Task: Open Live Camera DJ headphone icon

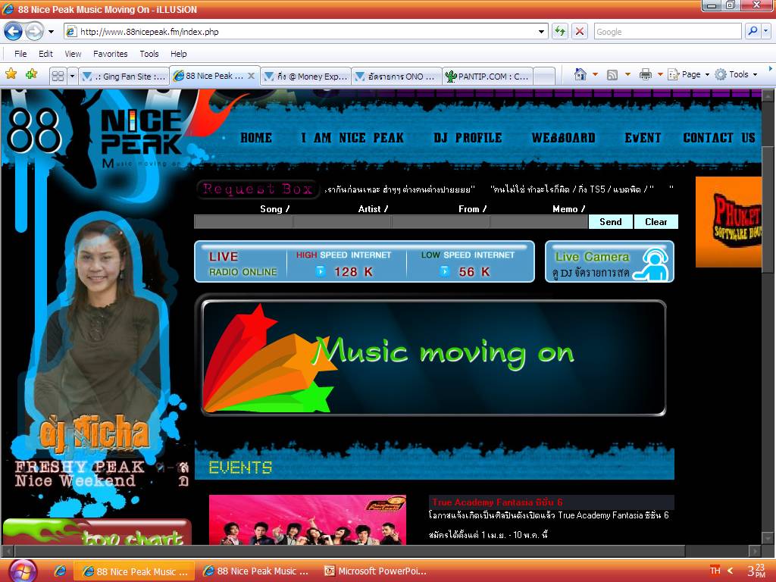Action: coord(651,264)
